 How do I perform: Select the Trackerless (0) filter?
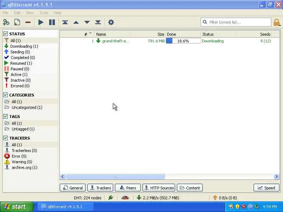(x=24, y=151)
